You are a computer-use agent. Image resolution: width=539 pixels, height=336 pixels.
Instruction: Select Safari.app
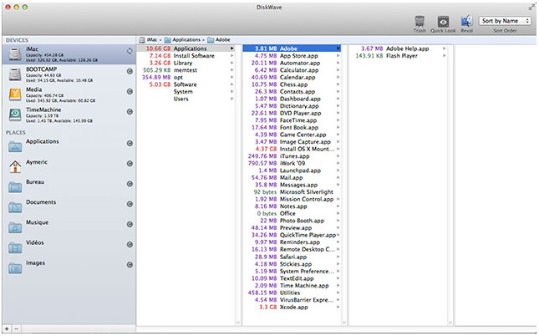(x=292, y=257)
